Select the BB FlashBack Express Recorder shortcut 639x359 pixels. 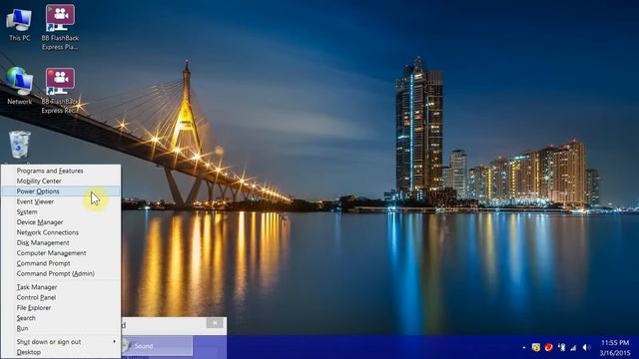pos(60,91)
